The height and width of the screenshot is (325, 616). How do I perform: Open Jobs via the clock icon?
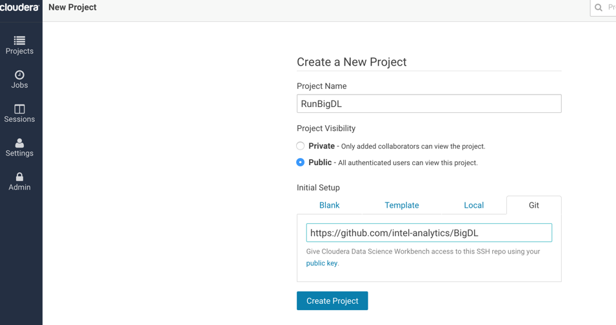[x=19, y=75]
